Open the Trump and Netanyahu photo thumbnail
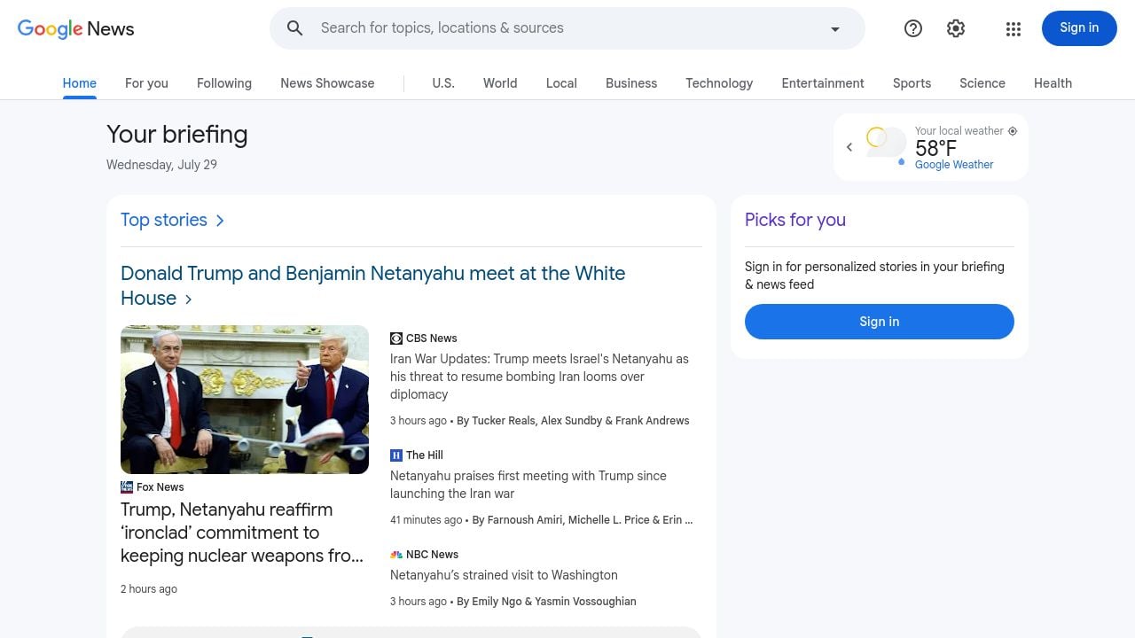Image resolution: width=1135 pixels, height=638 pixels. [x=245, y=400]
